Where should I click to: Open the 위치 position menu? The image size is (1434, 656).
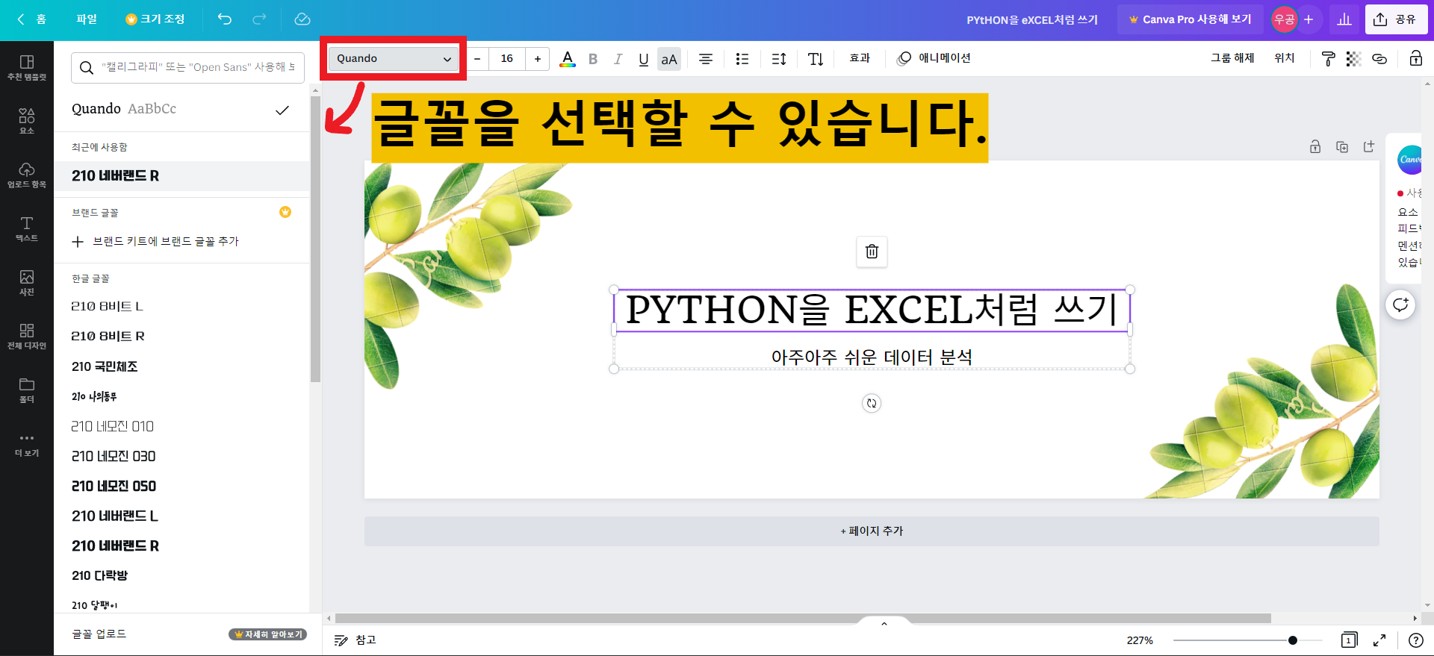coord(1285,58)
